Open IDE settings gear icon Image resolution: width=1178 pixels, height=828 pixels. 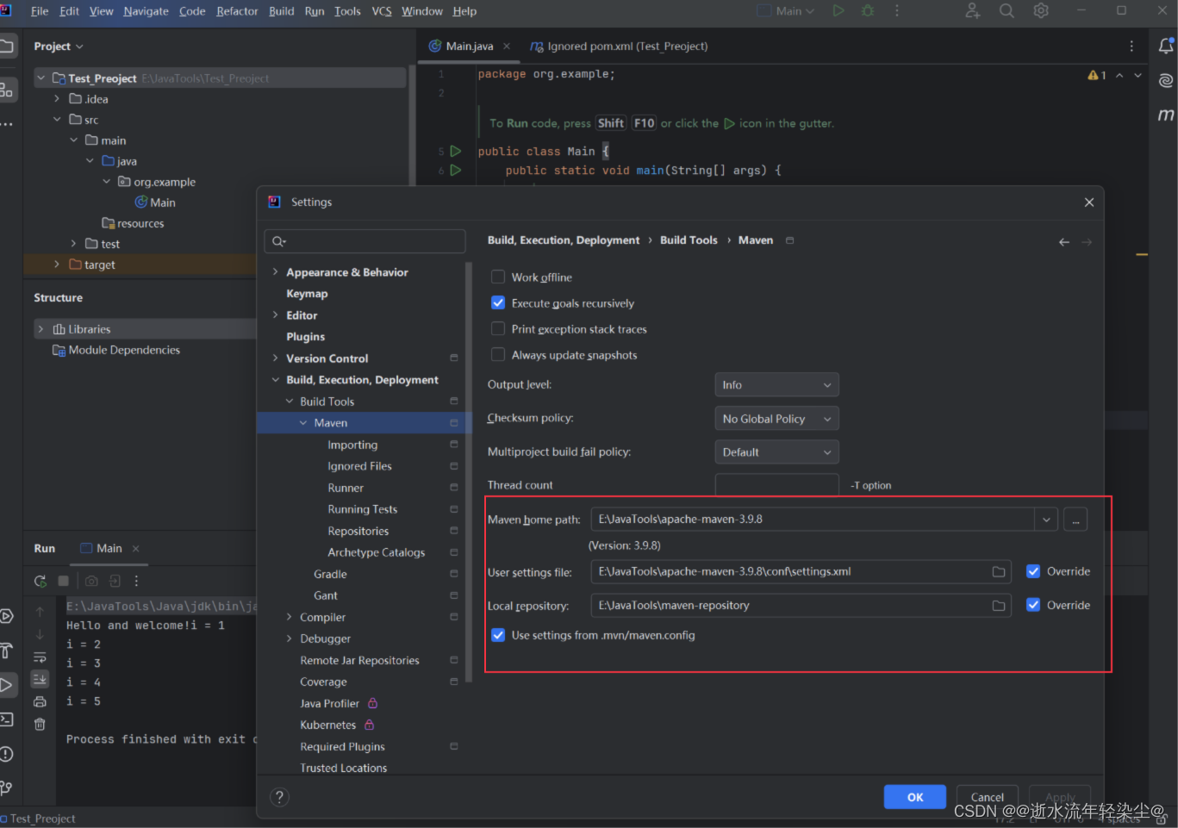(x=1041, y=11)
